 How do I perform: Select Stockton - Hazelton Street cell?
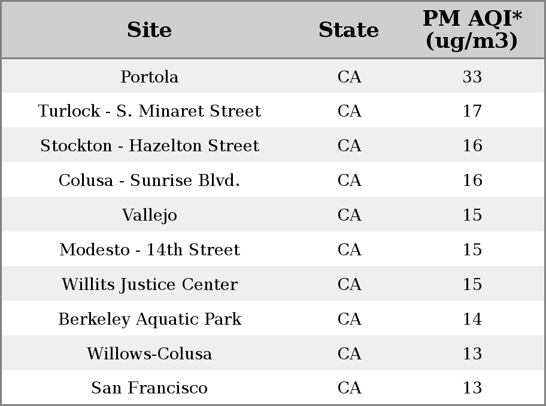pyautogui.click(x=150, y=145)
